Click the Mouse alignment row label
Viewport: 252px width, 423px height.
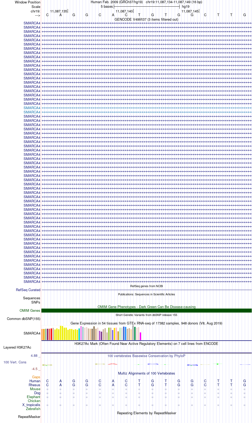(x=35, y=389)
